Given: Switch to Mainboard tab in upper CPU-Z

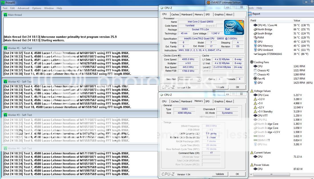Looking at the screenshot, I should (187, 15).
